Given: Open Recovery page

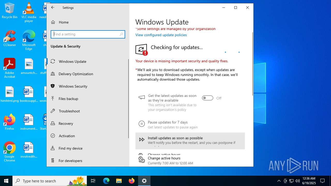Looking at the screenshot, I should 87,123.
